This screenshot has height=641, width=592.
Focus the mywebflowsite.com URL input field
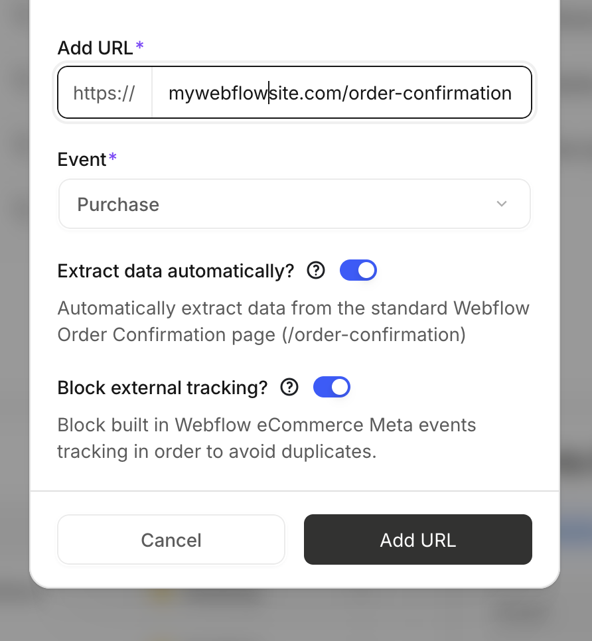[340, 93]
